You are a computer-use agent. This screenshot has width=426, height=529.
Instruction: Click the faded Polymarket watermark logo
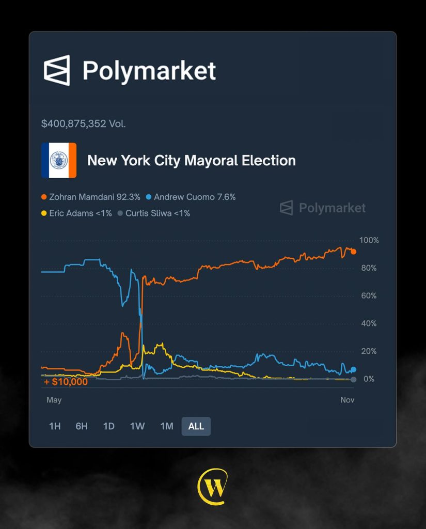(x=286, y=208)
